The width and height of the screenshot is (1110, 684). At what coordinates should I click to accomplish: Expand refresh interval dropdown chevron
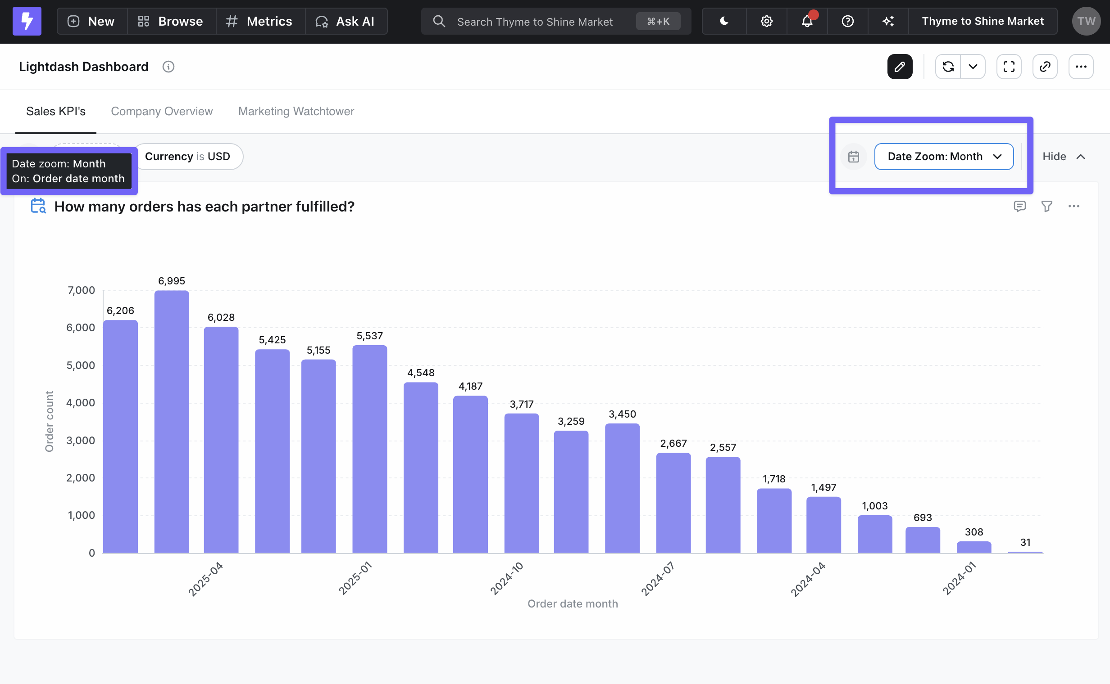[x=972, y=67]
